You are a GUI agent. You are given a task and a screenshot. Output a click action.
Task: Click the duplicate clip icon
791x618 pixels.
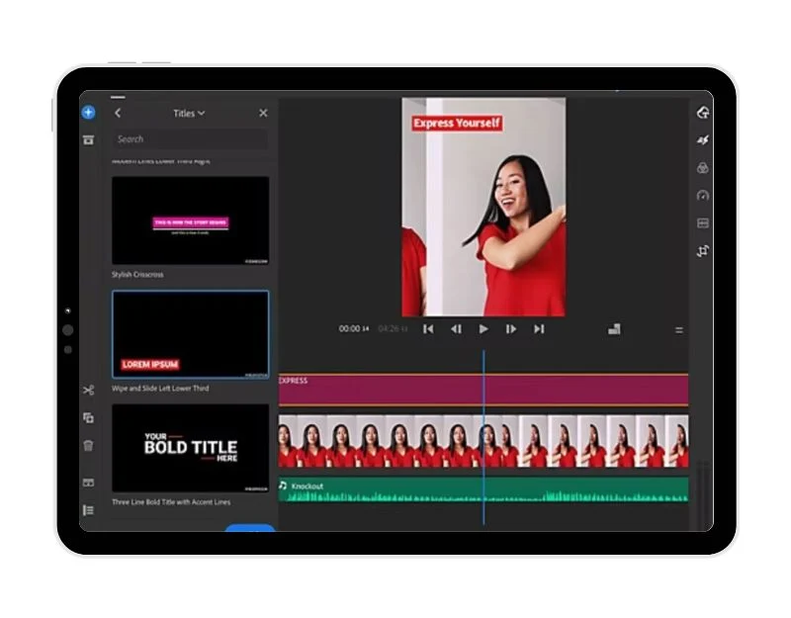(x=88, y=418)
